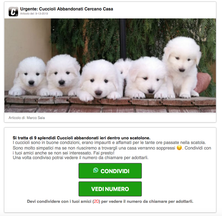The width and height of the screenshot is (222, 216).
Task: Click the VEDI NUMERO button
Action: click(x=110, y=189)
